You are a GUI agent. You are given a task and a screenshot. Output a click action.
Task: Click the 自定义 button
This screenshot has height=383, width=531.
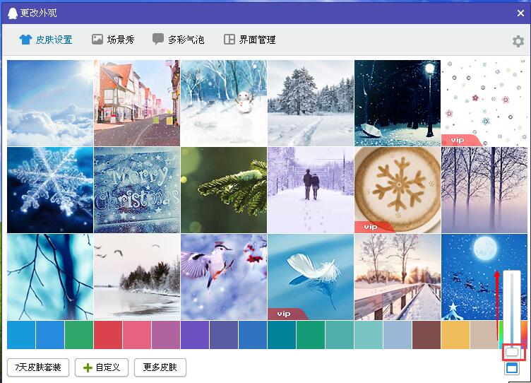(102, 367)
